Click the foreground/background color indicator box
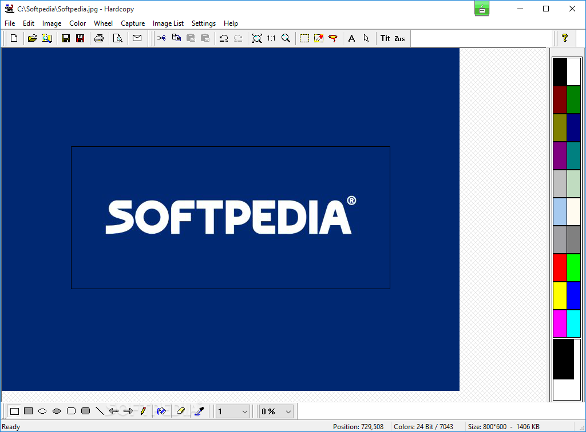 click(567, 369)
